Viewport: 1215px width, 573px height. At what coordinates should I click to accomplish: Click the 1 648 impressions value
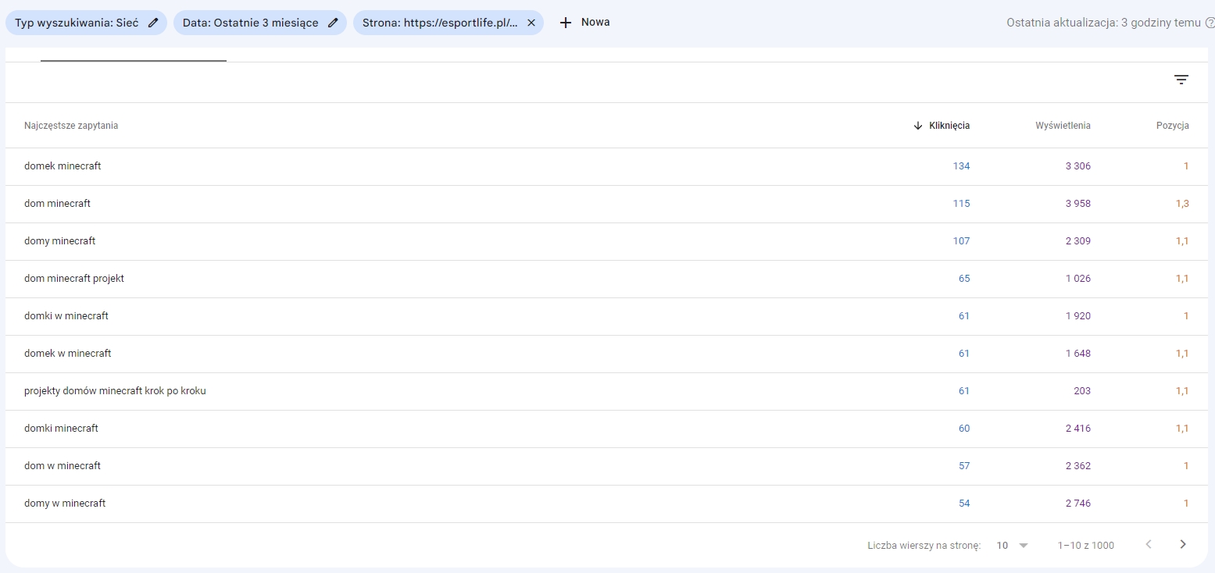coord(1078,354)
